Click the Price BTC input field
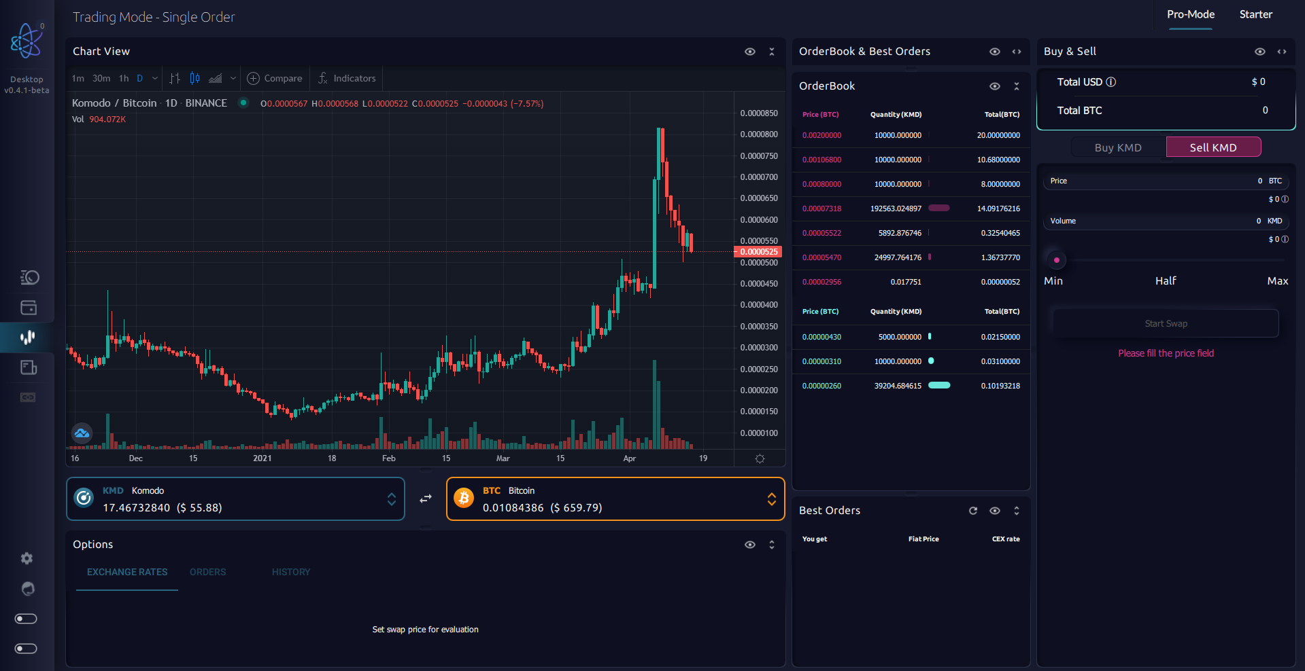Image resolution: width=1305 pixels, height=671 pixels. pos(1166,181)
